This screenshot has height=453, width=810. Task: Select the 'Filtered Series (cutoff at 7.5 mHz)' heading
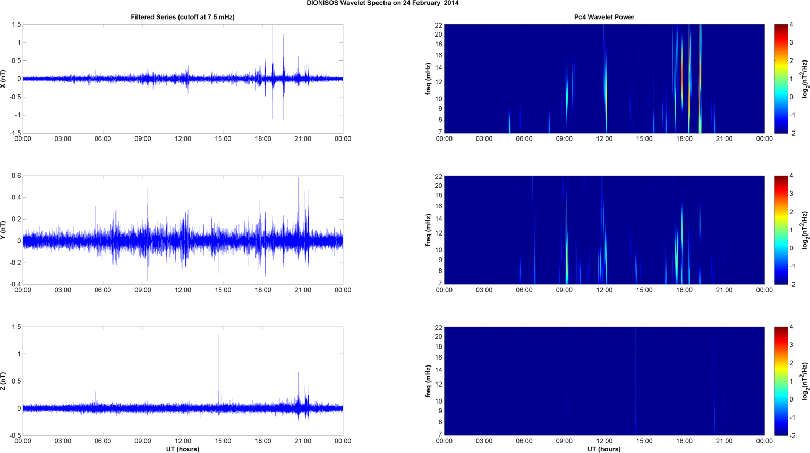pos(183,17)
